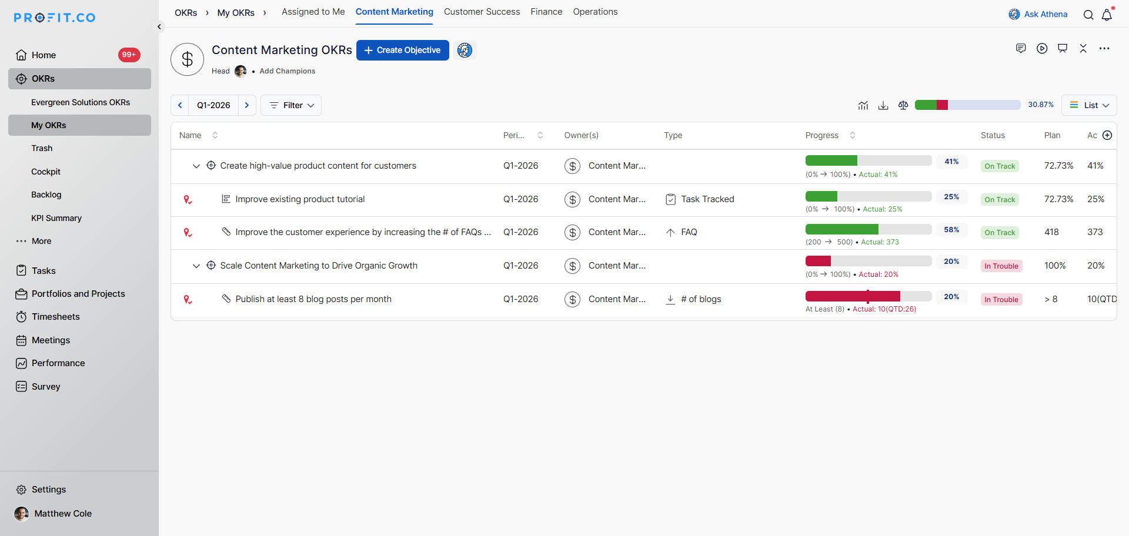Screen dimensions: 1129x536
Task: Open Timesheets in sidebar
Action: tap(48, 317)
